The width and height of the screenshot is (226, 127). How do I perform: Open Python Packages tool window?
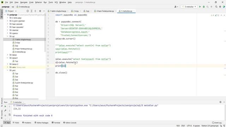[42, 123]
